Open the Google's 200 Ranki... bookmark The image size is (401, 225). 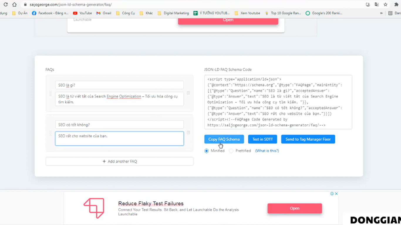[x=324, y=13]
